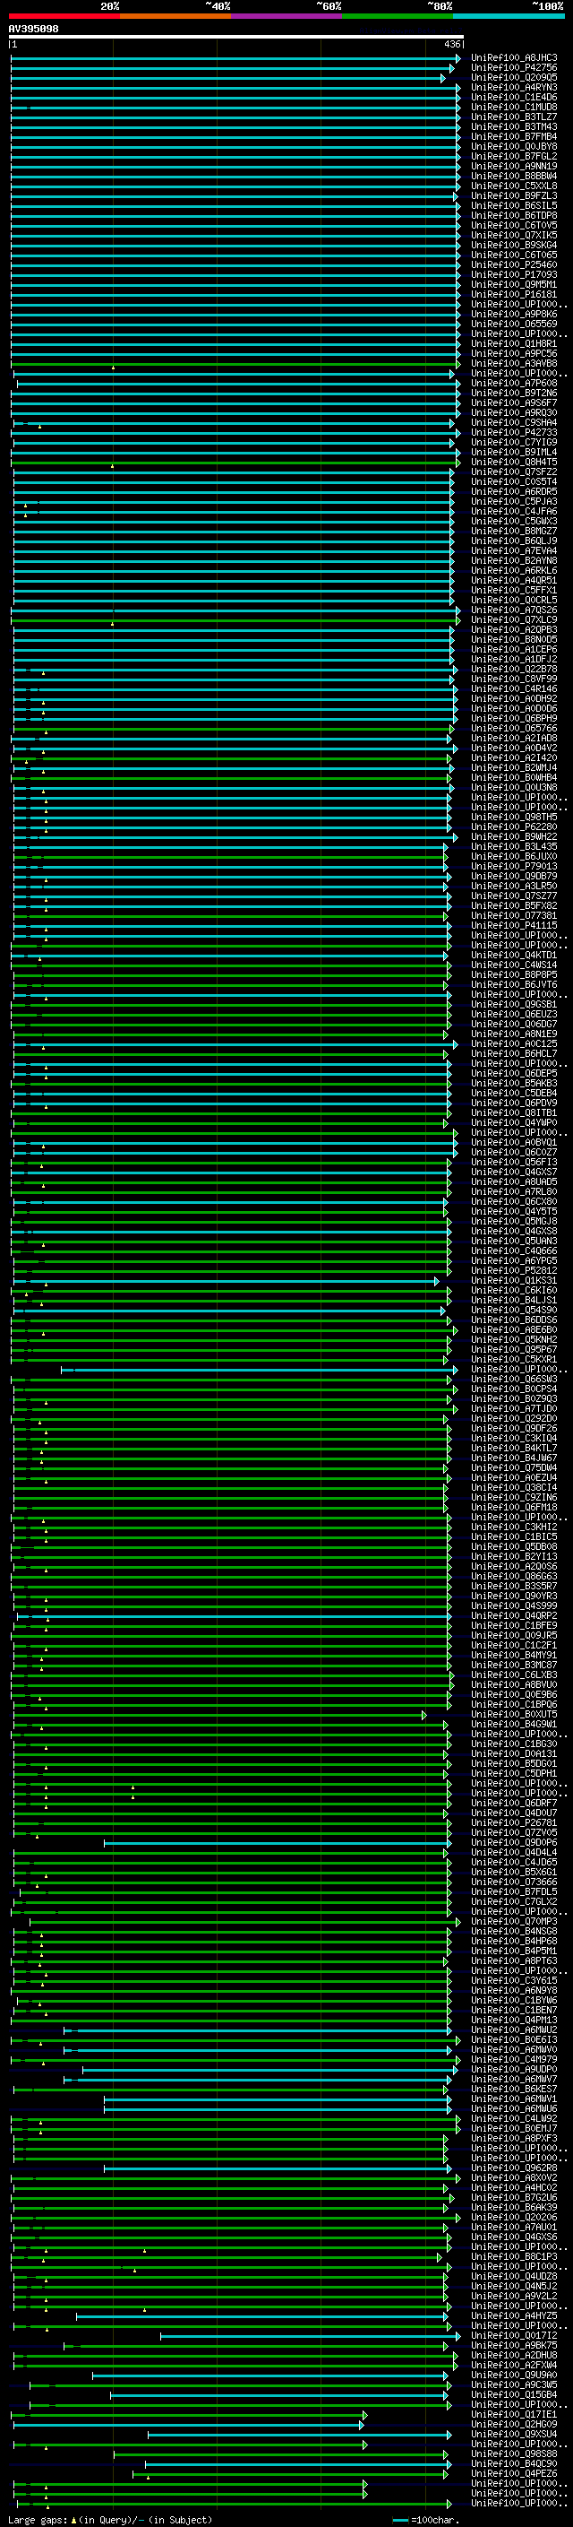This screenshot has width=573, height=2527.
Task: Select the UniRef100_C9SHA4 label
Action: coord(514,423)
